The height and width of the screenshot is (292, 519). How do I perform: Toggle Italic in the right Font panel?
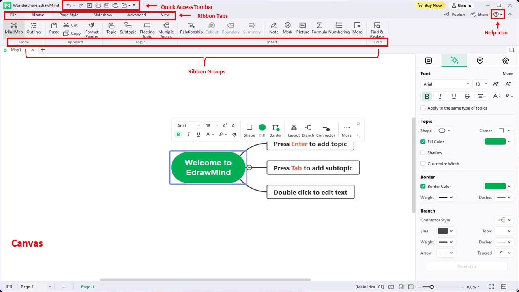click(440, 96)
